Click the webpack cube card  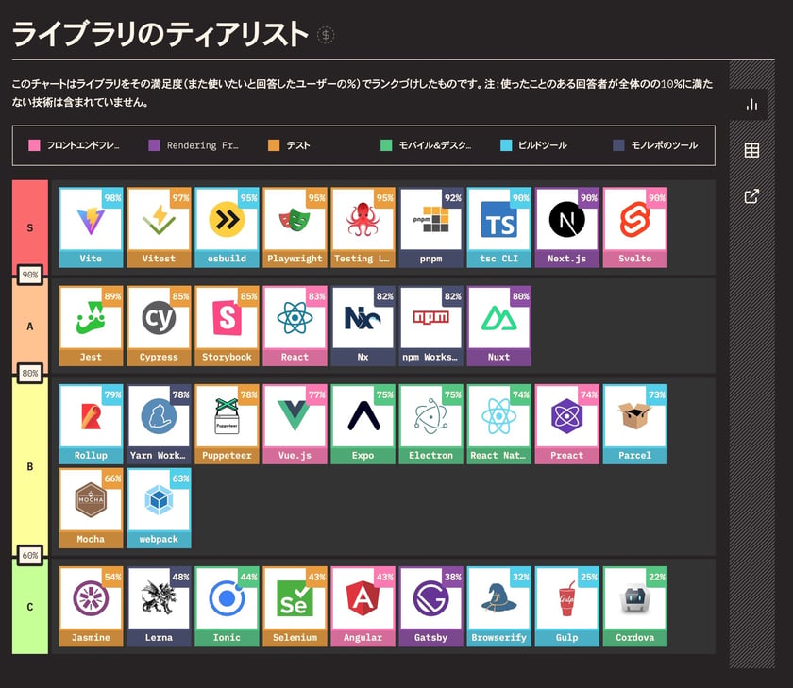point(159,508)
